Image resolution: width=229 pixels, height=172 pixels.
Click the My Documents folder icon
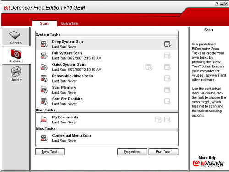tap(44, 119)
